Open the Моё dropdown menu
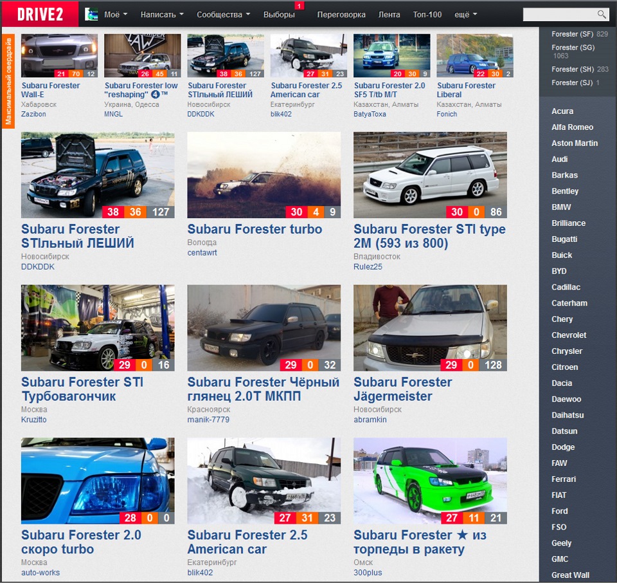 coord(116,15)
